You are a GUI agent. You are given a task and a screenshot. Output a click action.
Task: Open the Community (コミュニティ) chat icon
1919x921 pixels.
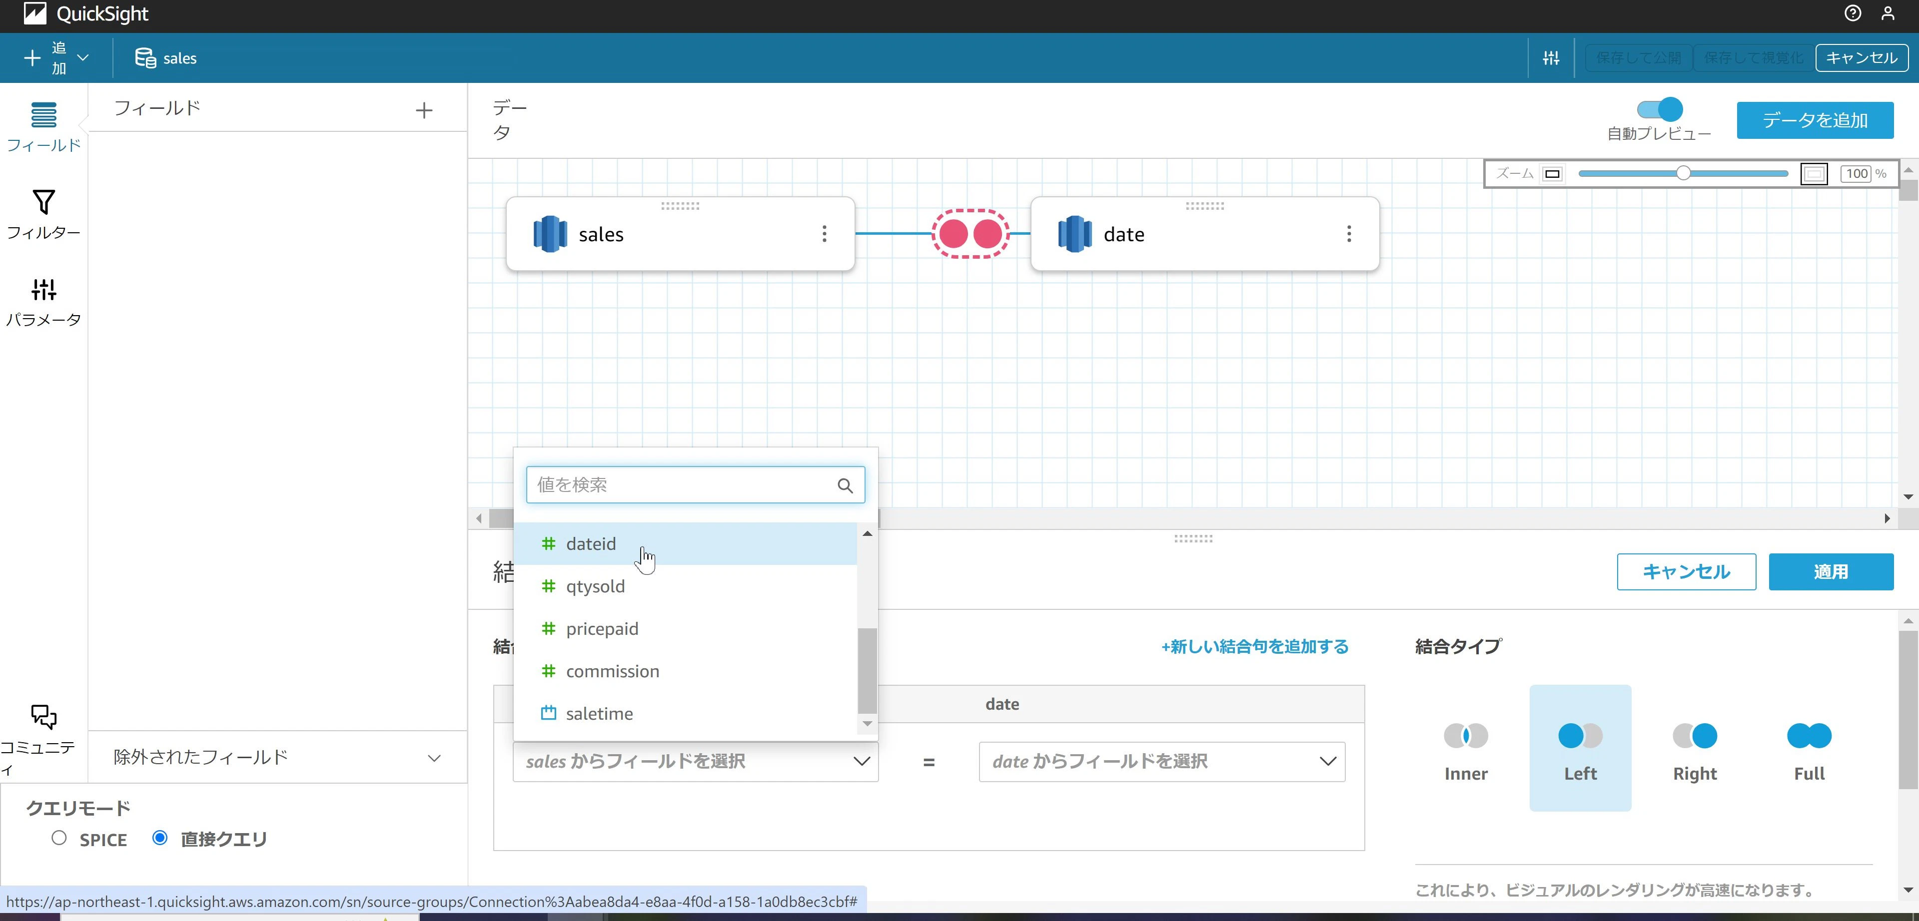[43, 716]
